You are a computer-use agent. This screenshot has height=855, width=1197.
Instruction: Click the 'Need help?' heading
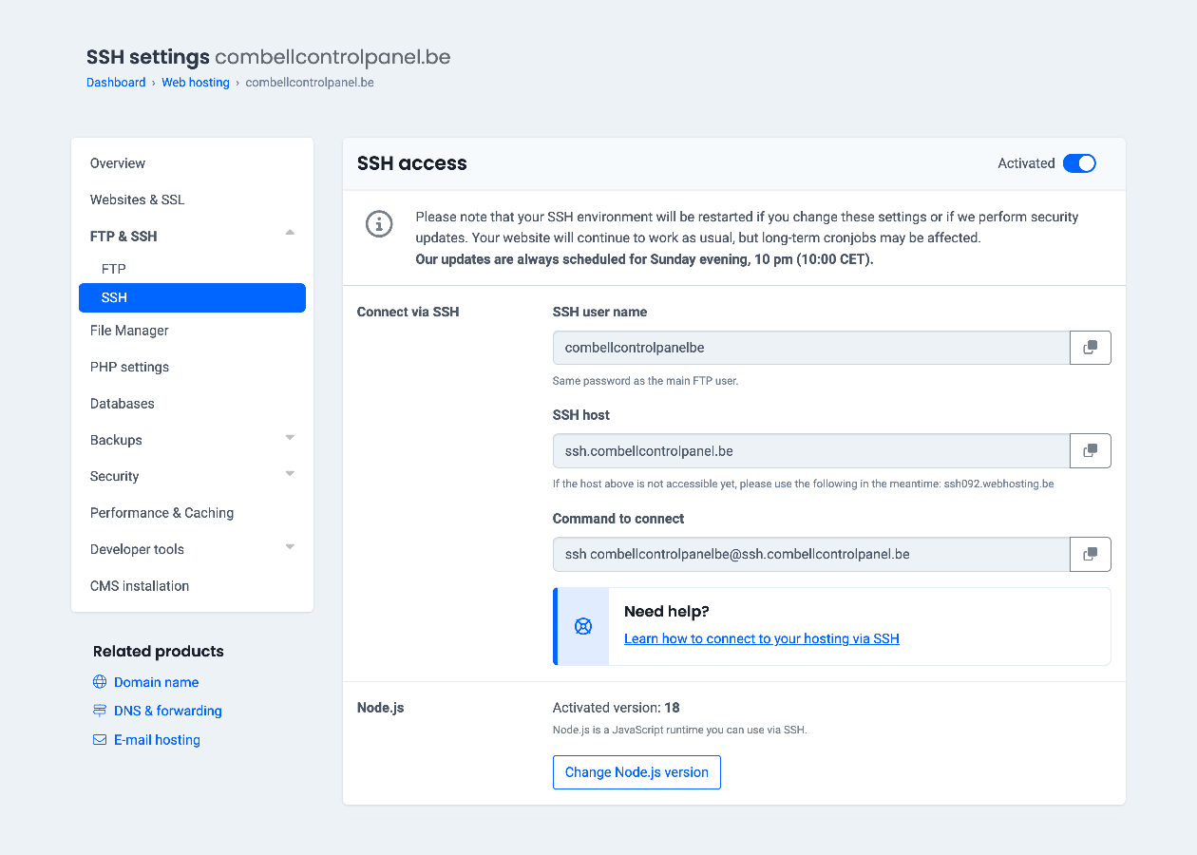click(667, 612)
